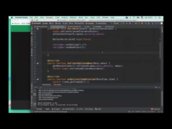Open the app run configuration dropdown
This screenshot has height=129, width=172.
click(118, 23)
